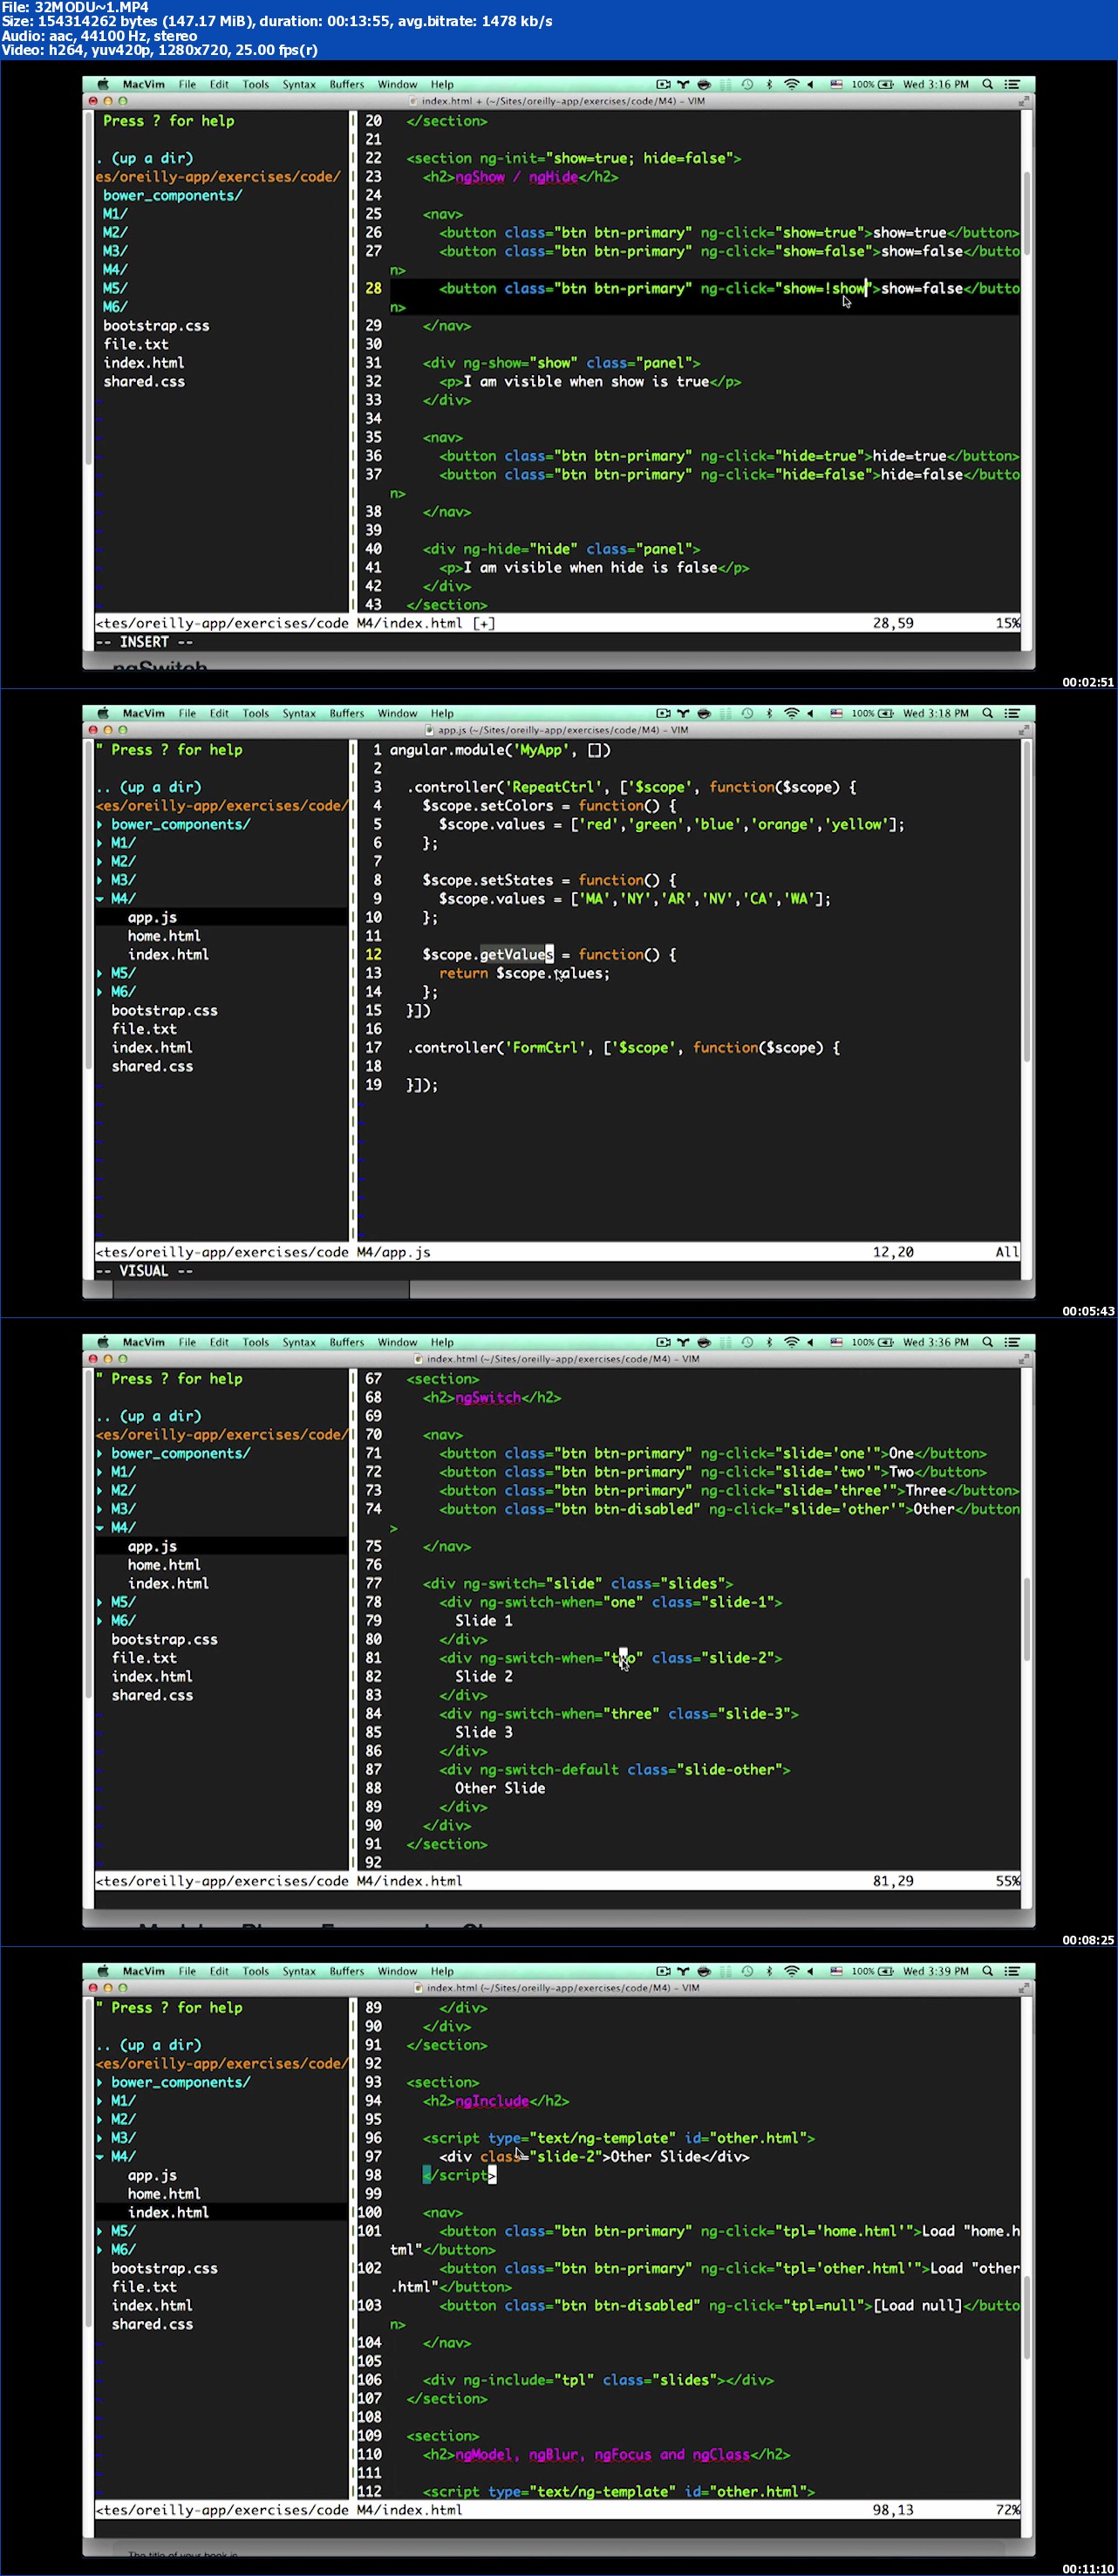
Task: Open home.html in the 3:18 PM frame tree
Action: click(x=163, y=936)
